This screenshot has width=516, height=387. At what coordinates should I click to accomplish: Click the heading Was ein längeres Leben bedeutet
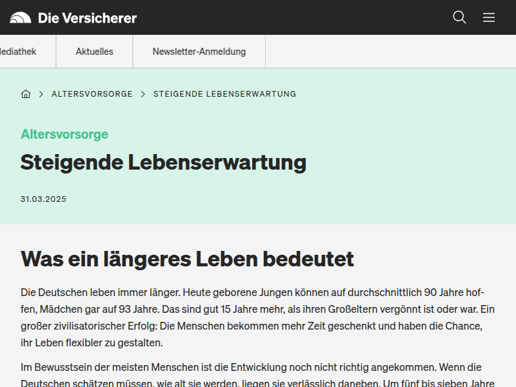(x=187, y=259)
